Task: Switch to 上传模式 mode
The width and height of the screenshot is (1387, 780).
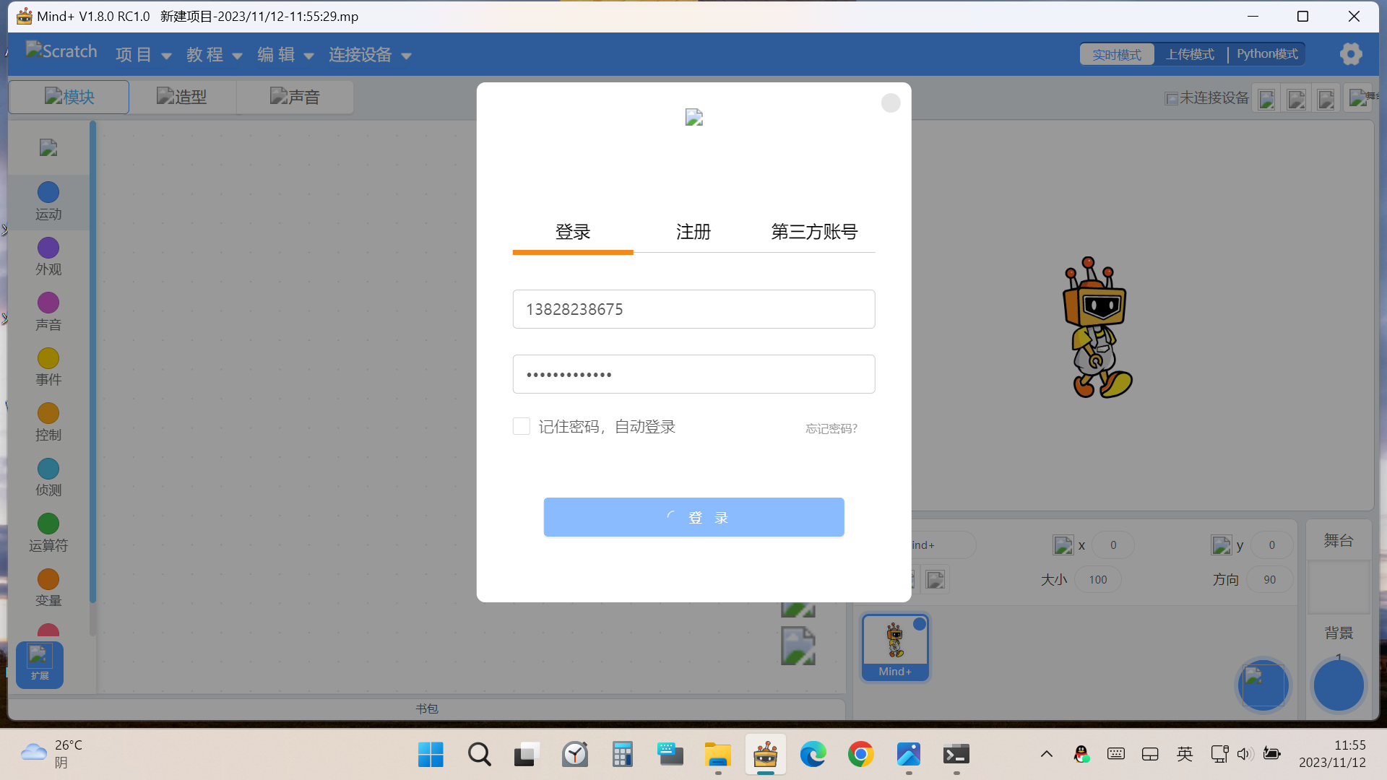Action: coord(1190,54)
